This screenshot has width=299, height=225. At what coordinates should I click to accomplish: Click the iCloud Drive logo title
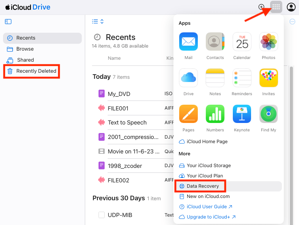point(28,7)
